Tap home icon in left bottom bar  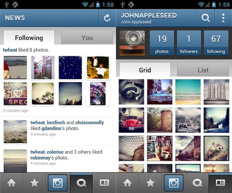(11, 183)
